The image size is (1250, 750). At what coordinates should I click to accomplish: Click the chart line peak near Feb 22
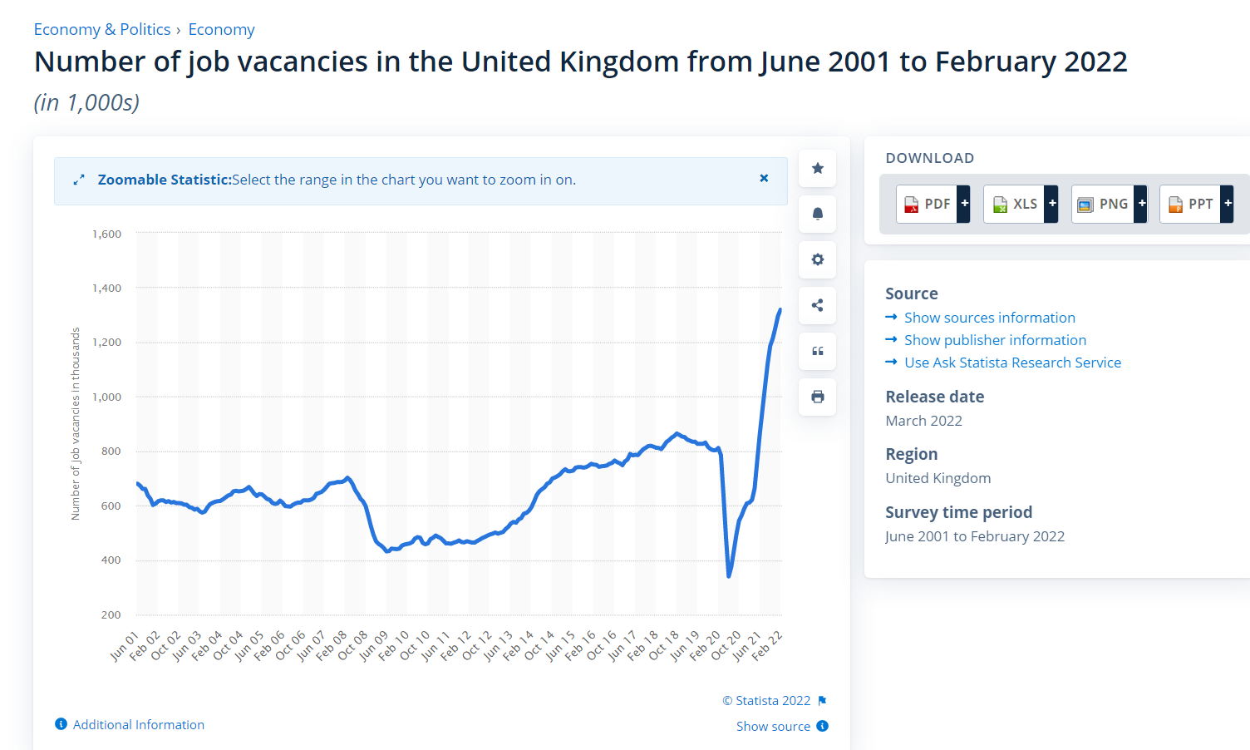pos(780,310)
